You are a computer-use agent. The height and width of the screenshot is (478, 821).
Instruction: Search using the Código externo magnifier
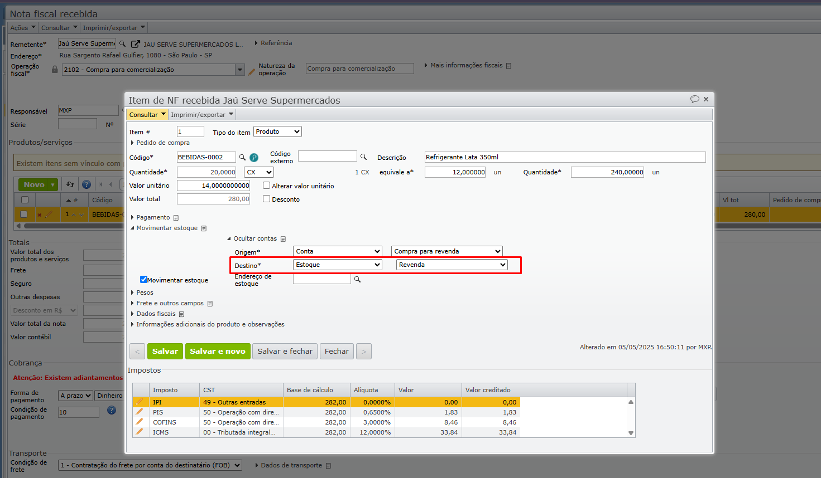point(363,157)
